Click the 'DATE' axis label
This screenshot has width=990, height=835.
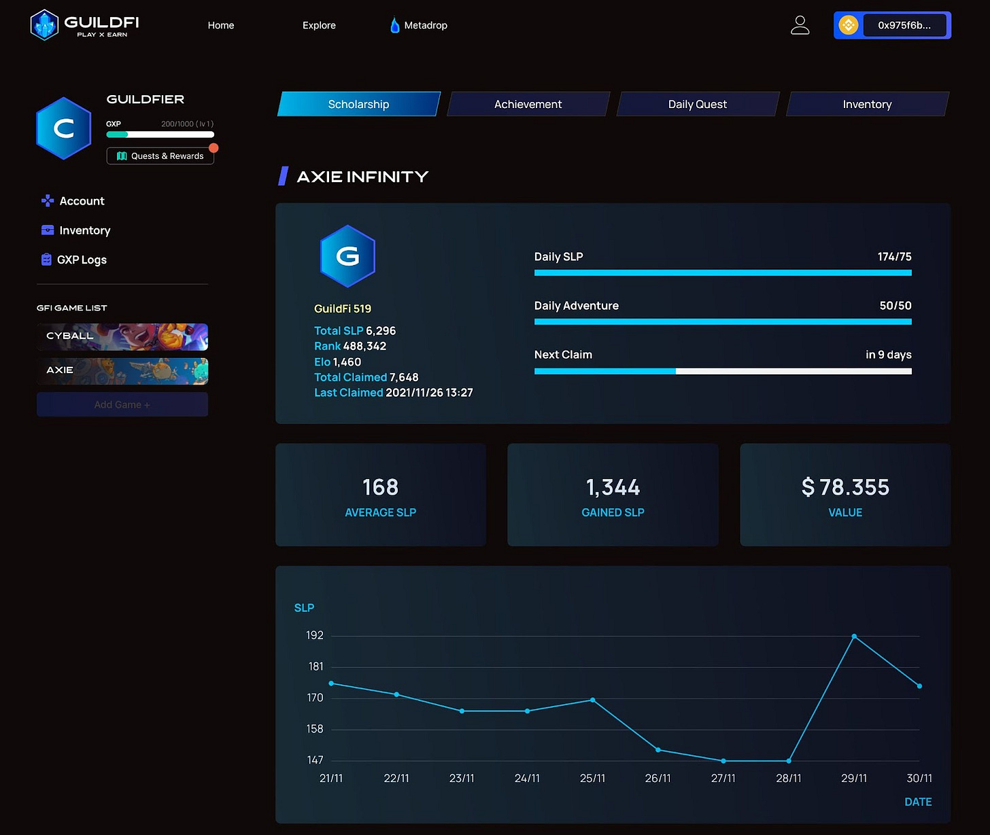point(918,802)
